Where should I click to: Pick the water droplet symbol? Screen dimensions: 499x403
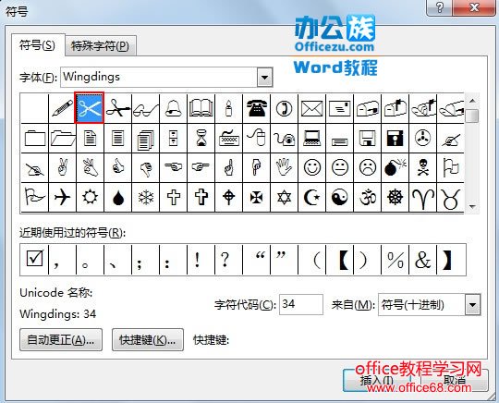[118, 198]
